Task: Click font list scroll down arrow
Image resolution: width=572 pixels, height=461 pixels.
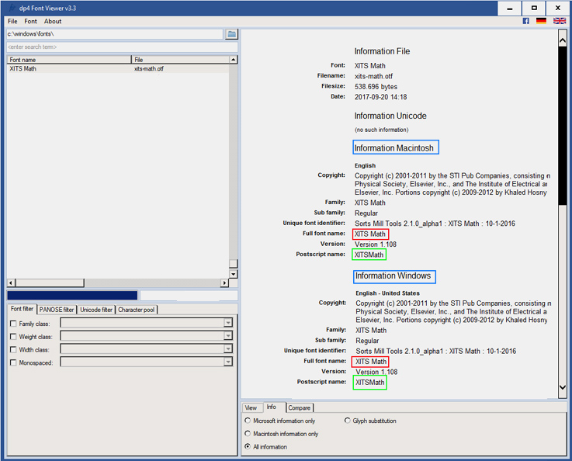Action: click(x=233, y=274)
